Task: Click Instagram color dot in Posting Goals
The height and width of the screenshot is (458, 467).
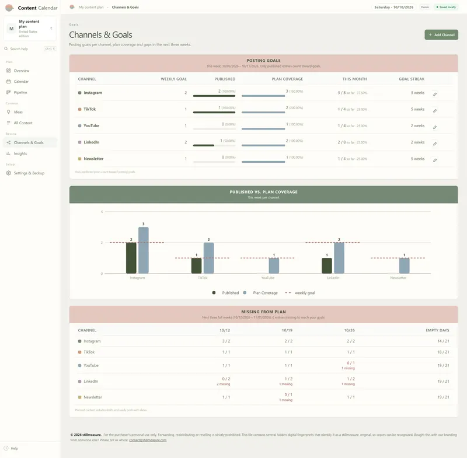Action: [79, 93]
